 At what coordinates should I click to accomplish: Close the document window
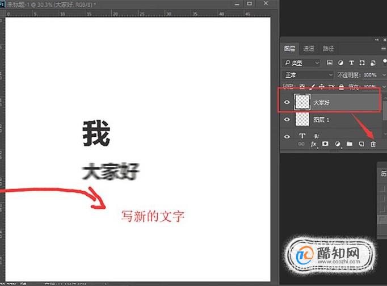point(266,3)
